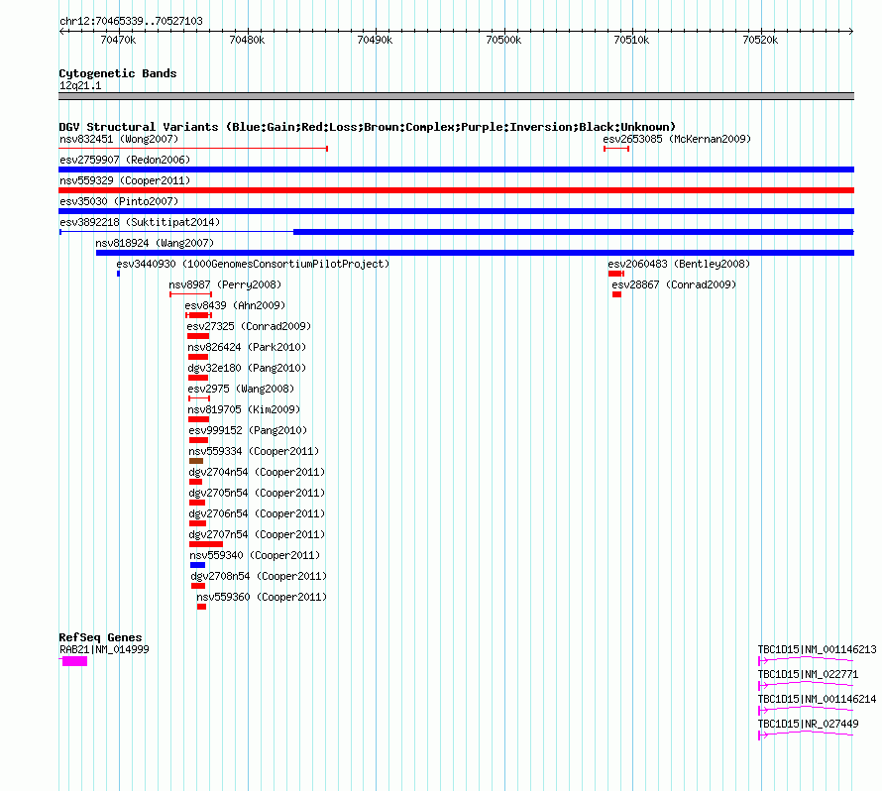Click the 70520k ruler position label
This screenshot has height=791, width=882.
coord(760,40)
